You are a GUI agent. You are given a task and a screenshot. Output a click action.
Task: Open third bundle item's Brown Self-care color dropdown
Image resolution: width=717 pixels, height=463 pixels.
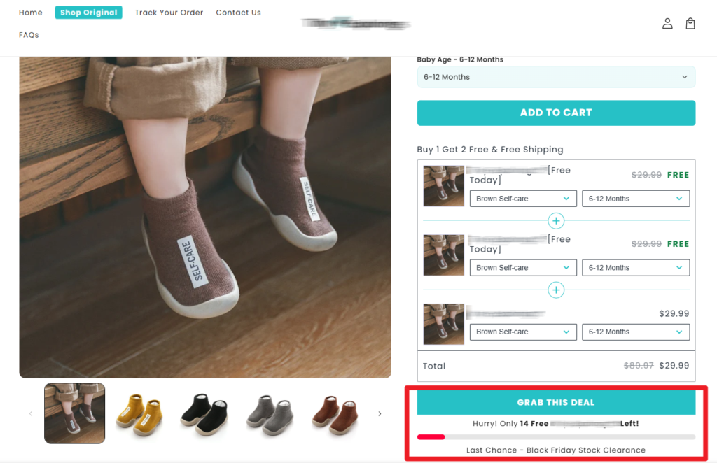(523, 332)
